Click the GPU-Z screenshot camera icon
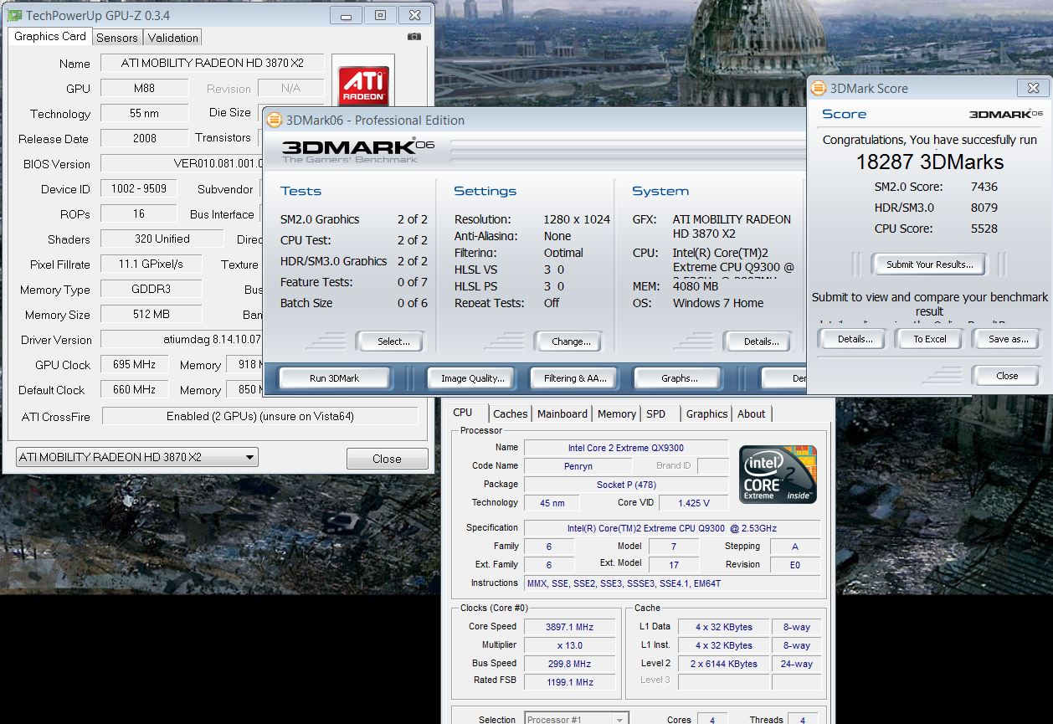 413,37
